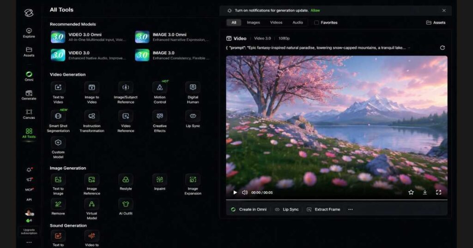The width and height of the screenshot is (473, 248).
Task: Switch to the All filter tab
Action: (234, 23)
